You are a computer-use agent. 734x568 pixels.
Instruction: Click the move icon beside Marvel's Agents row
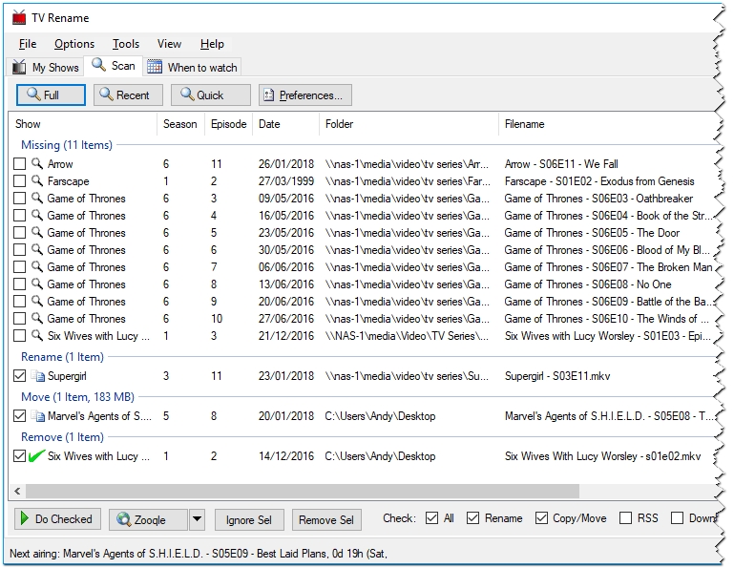37,416
